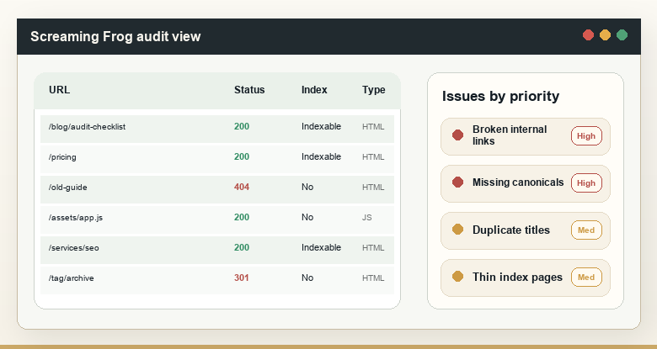This screenshot has height=349, width=657.
Task: Click the No index value of /old-guide
Action: (307, 187)
